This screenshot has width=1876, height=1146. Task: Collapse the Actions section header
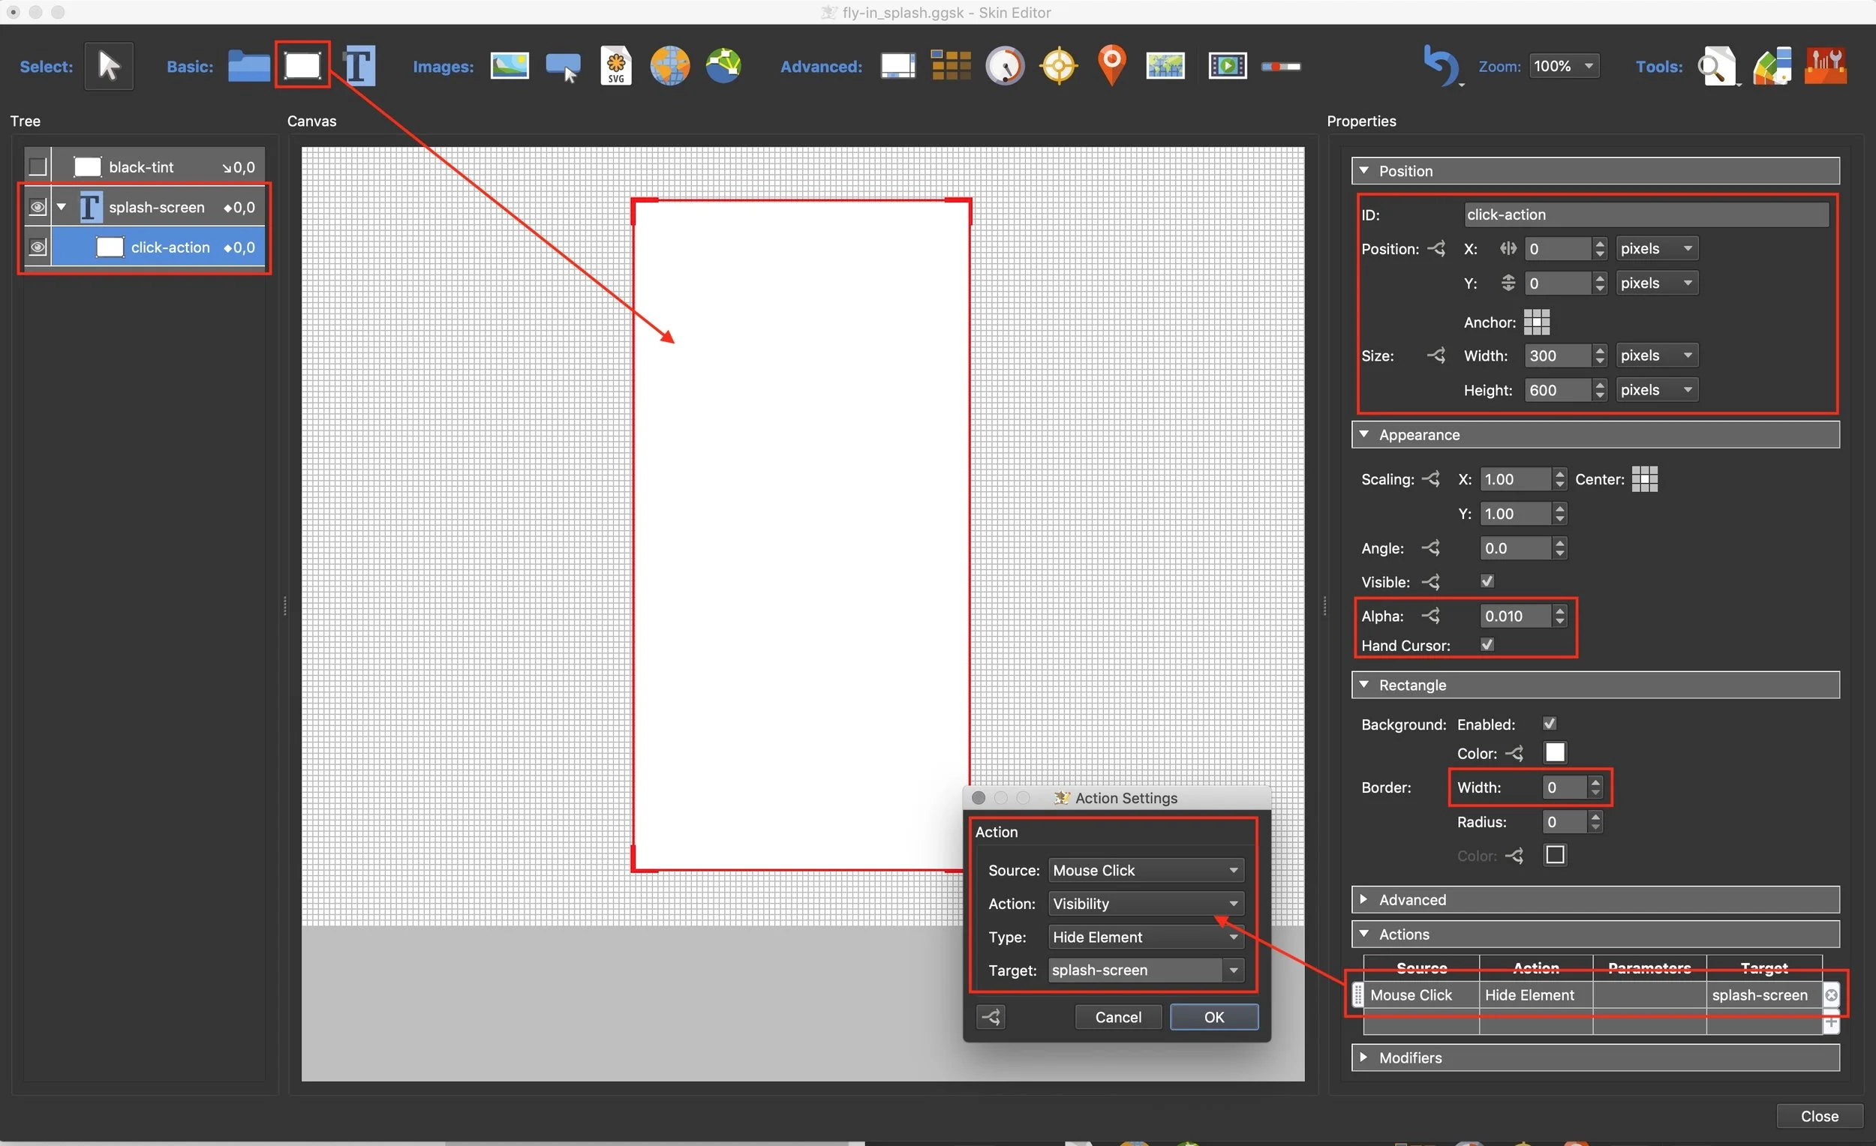[1596, 934]
